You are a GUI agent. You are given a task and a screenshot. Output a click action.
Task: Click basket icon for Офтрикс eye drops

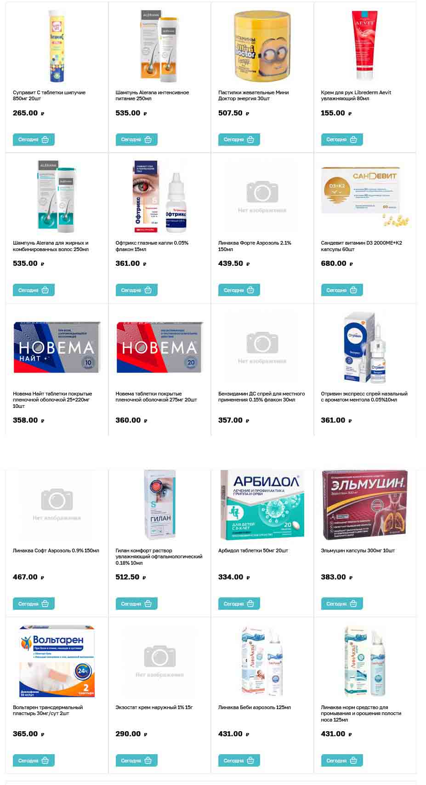click(x=148, y=290)
